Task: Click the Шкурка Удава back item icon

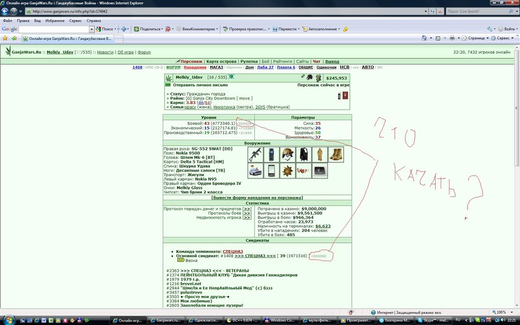Action: [x=319, y=154]
